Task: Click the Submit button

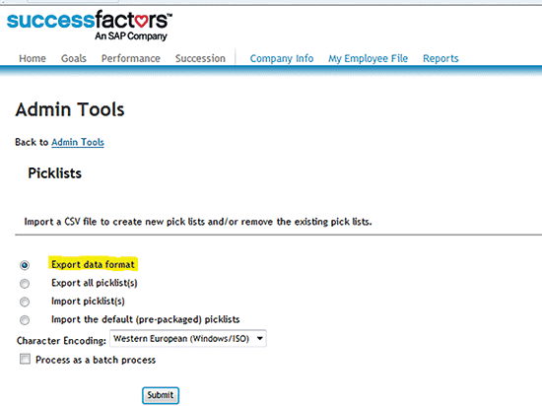Action: click(161, 395)
